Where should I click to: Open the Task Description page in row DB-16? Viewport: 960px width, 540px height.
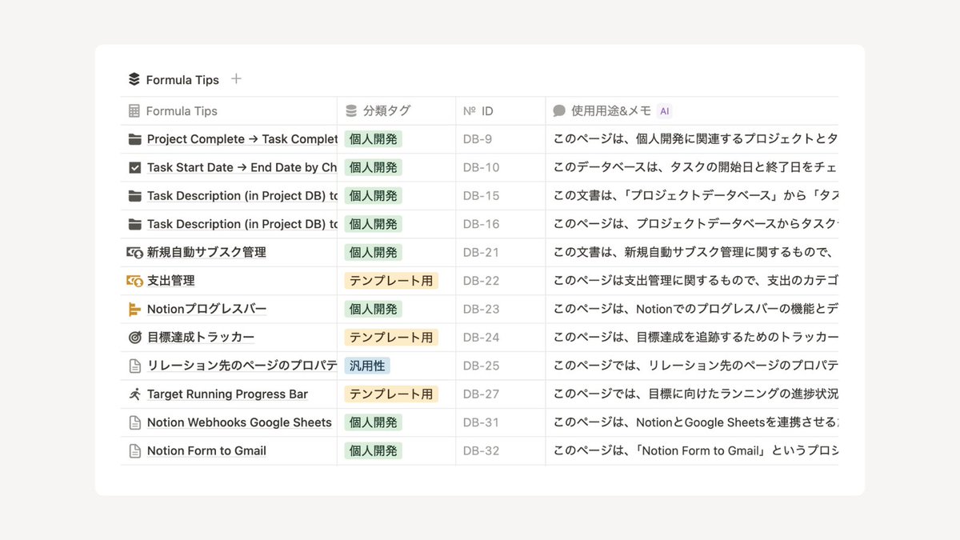tap(242, 224)
